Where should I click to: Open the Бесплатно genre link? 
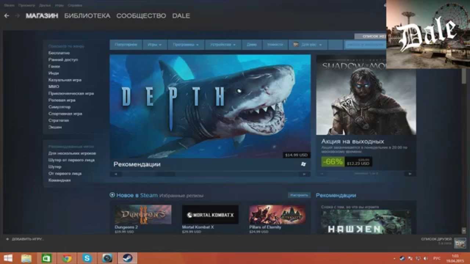[x=59, y=53]
